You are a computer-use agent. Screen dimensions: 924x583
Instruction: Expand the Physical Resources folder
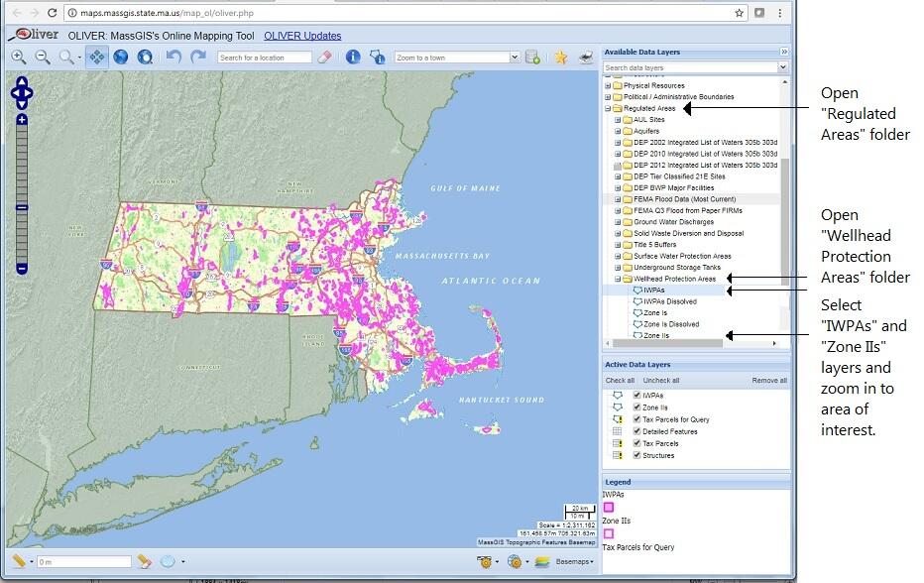(608, 85)
